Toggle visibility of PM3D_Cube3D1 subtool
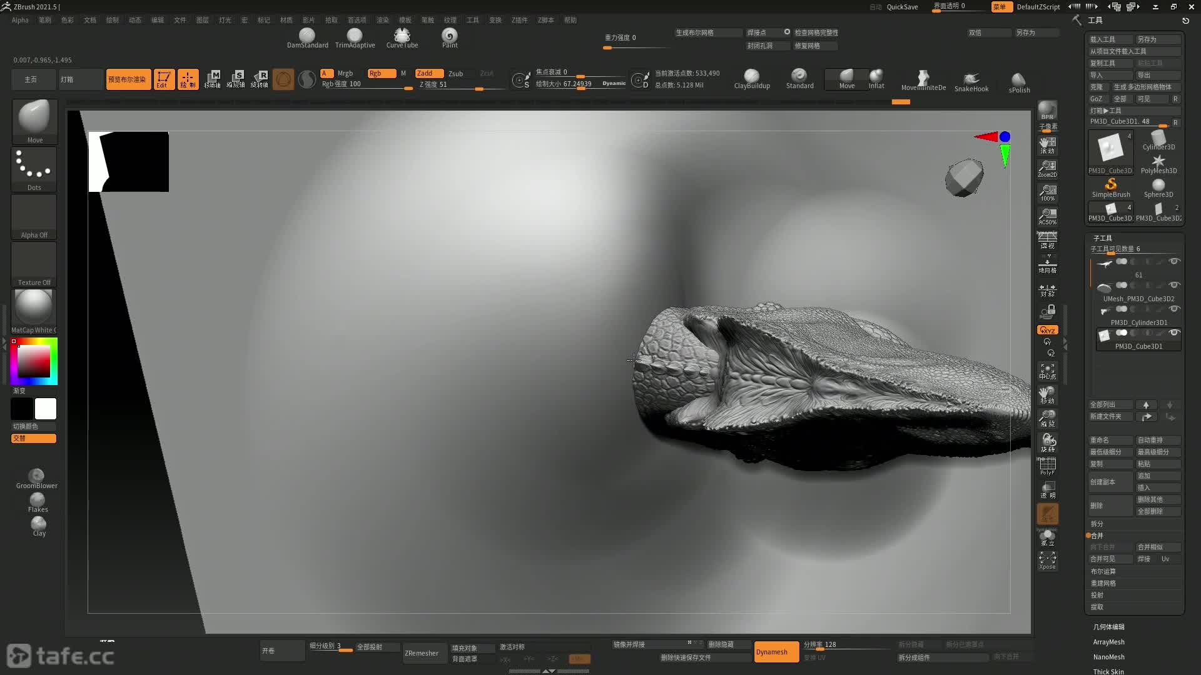Image resolution: width=1201 pixels, height=675 pixels. click(x=1174, y=332)
